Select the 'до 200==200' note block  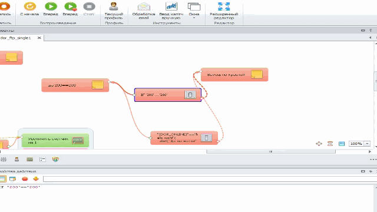pyautogui.click(x=75, y=85)
